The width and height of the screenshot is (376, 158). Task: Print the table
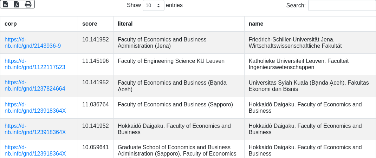[28, 4]
